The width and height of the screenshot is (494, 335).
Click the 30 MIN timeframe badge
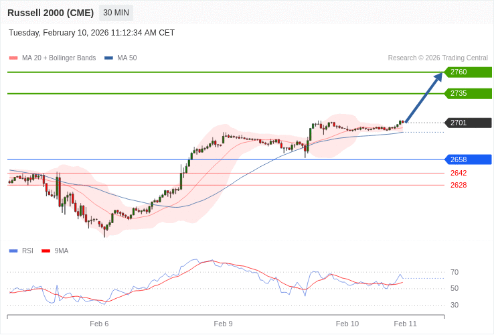(116, 13)
